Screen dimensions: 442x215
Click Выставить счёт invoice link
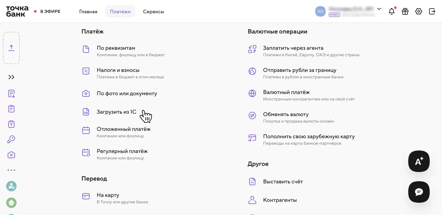pyautogui.click(x=283, y=182)
